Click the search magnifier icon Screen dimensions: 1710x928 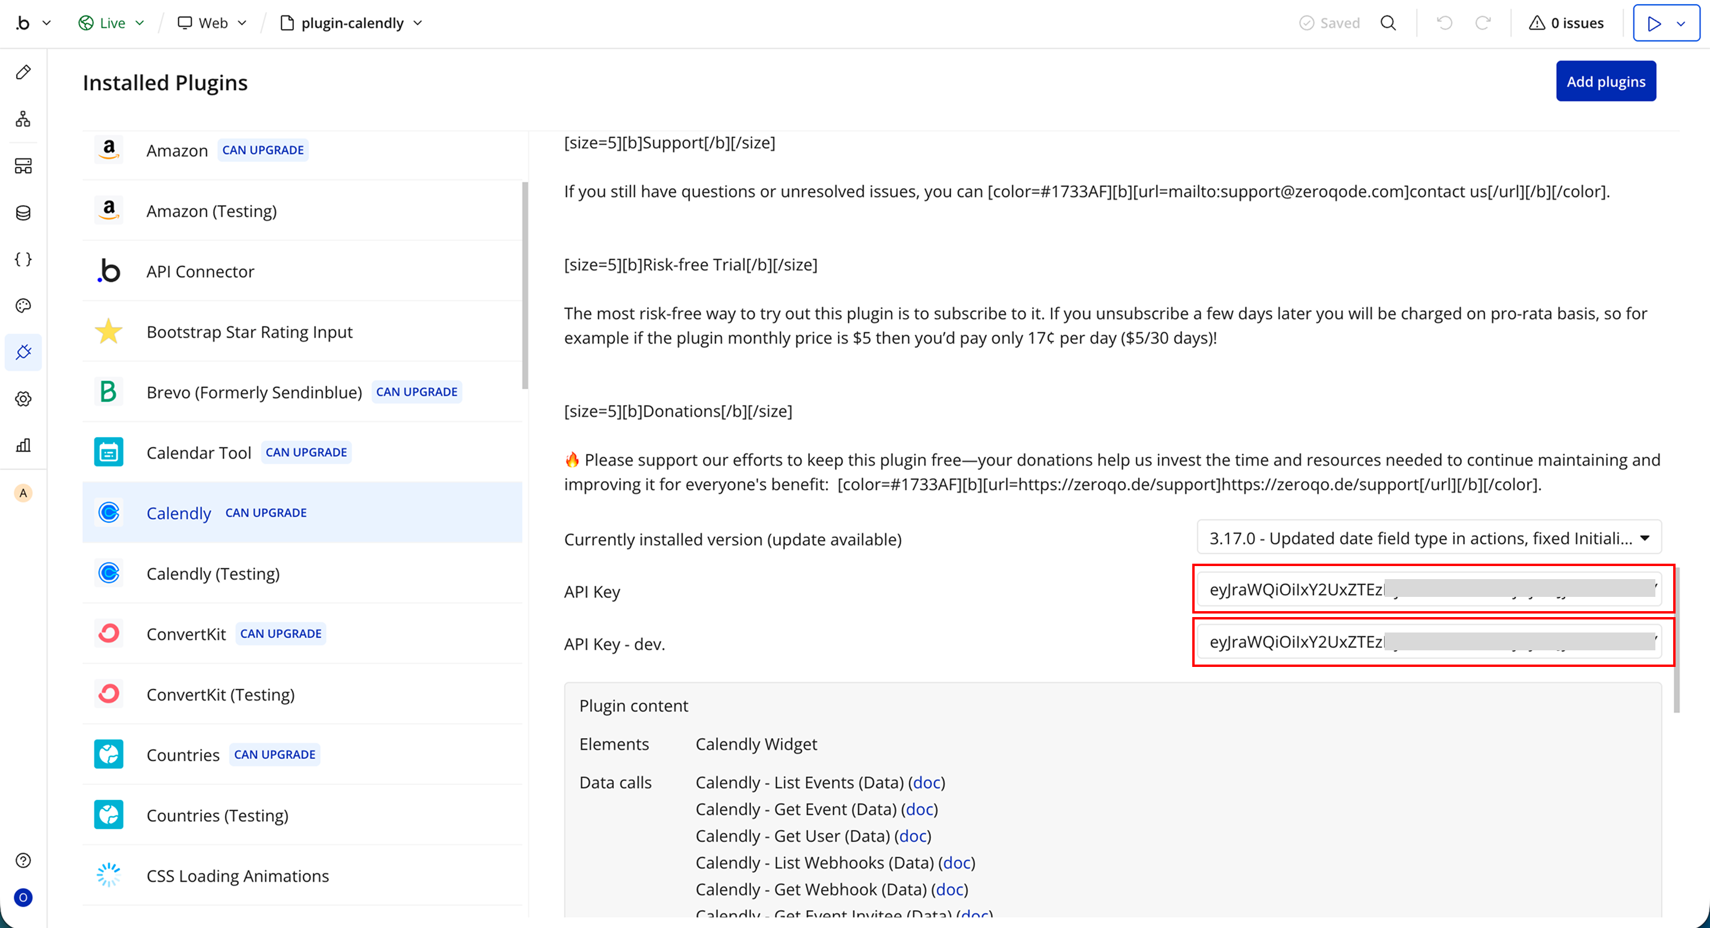tap(1388, 23)
